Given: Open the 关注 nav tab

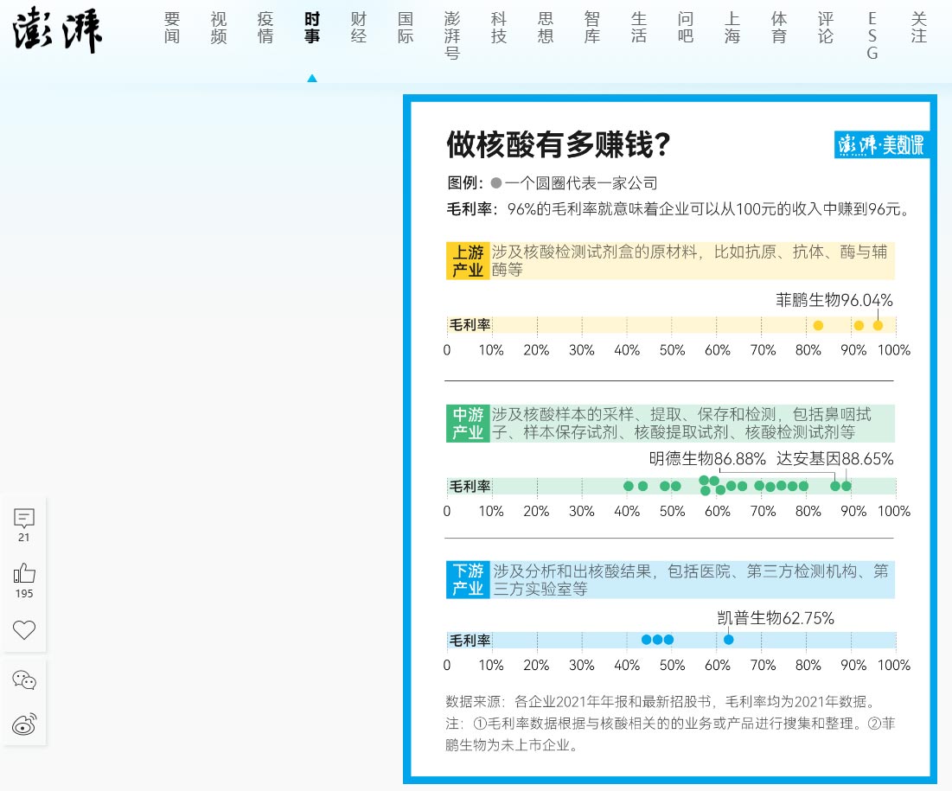Looking at the screenshot, I should 919,28.
